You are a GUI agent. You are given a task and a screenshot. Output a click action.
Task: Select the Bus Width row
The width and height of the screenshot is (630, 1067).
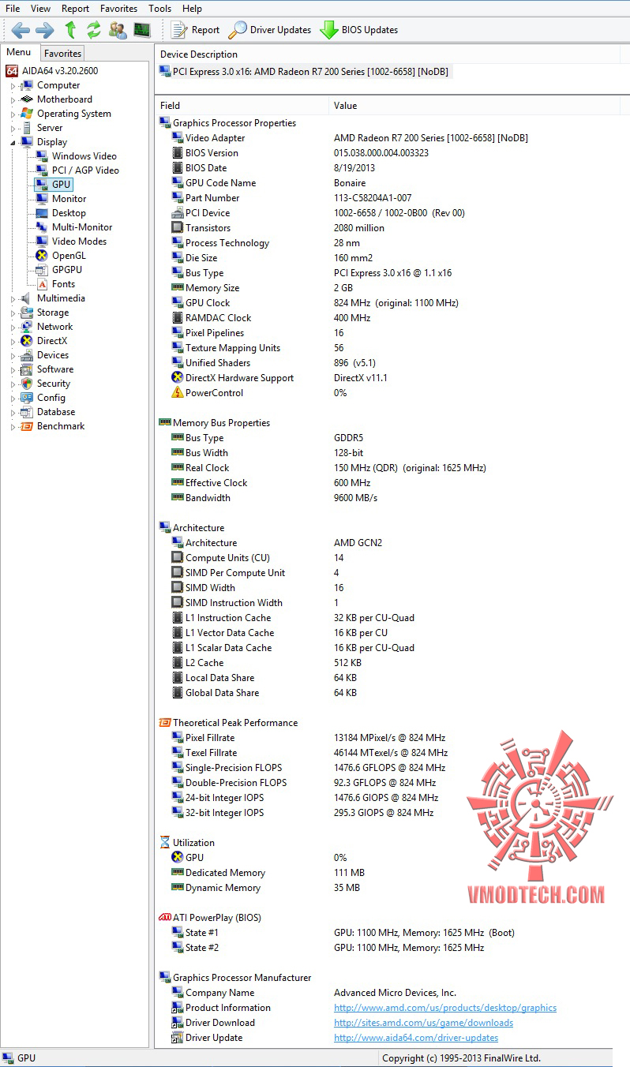coord(392,453)
